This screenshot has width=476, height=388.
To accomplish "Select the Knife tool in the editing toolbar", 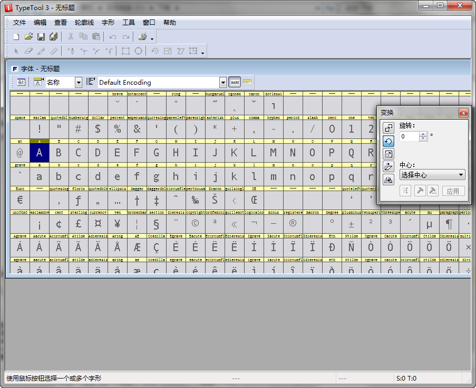I will coord(41,51).
